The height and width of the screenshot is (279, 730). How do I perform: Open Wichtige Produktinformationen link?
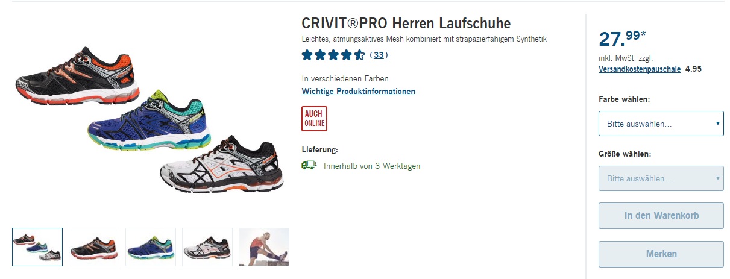point(358,91)
